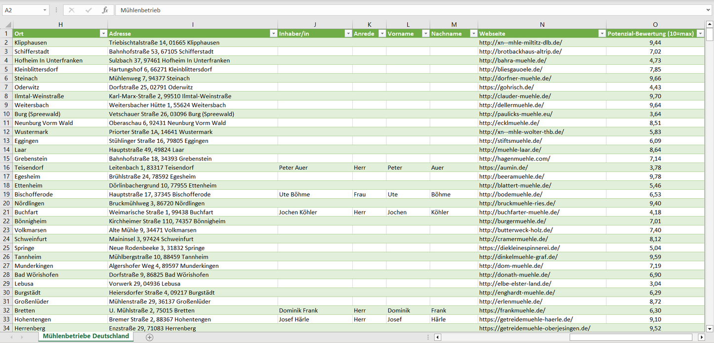Open the Anrede column filter dropdown
This screenshot has height=343, width=714.
381,34
